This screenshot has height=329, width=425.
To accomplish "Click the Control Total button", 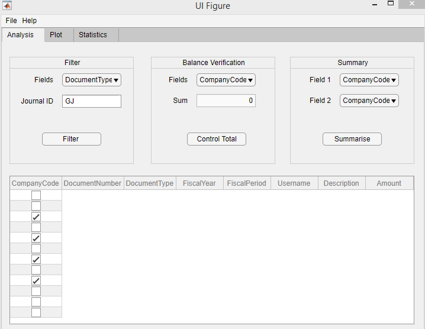I will pos(217,139).
